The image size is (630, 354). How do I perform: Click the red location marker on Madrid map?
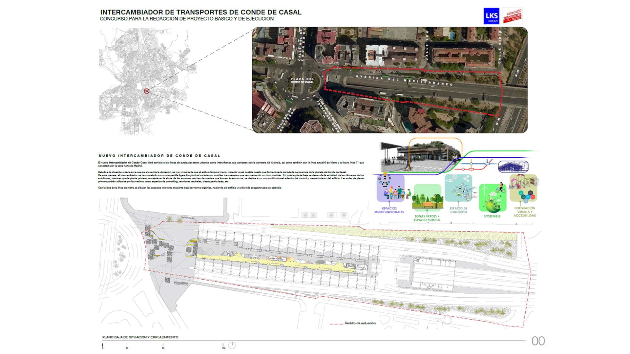click(147, 91)
